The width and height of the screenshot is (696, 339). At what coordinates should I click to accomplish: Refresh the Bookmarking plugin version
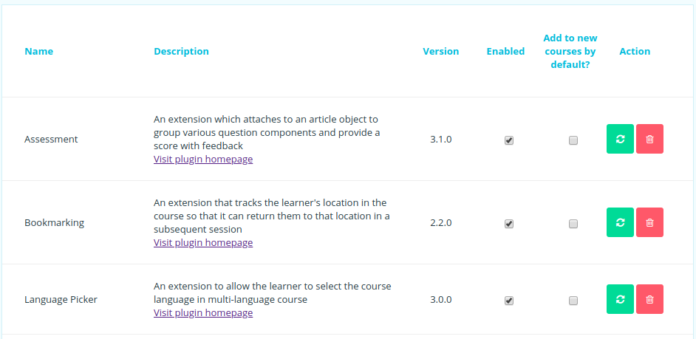pyautogui.click(x=620, y=222)
